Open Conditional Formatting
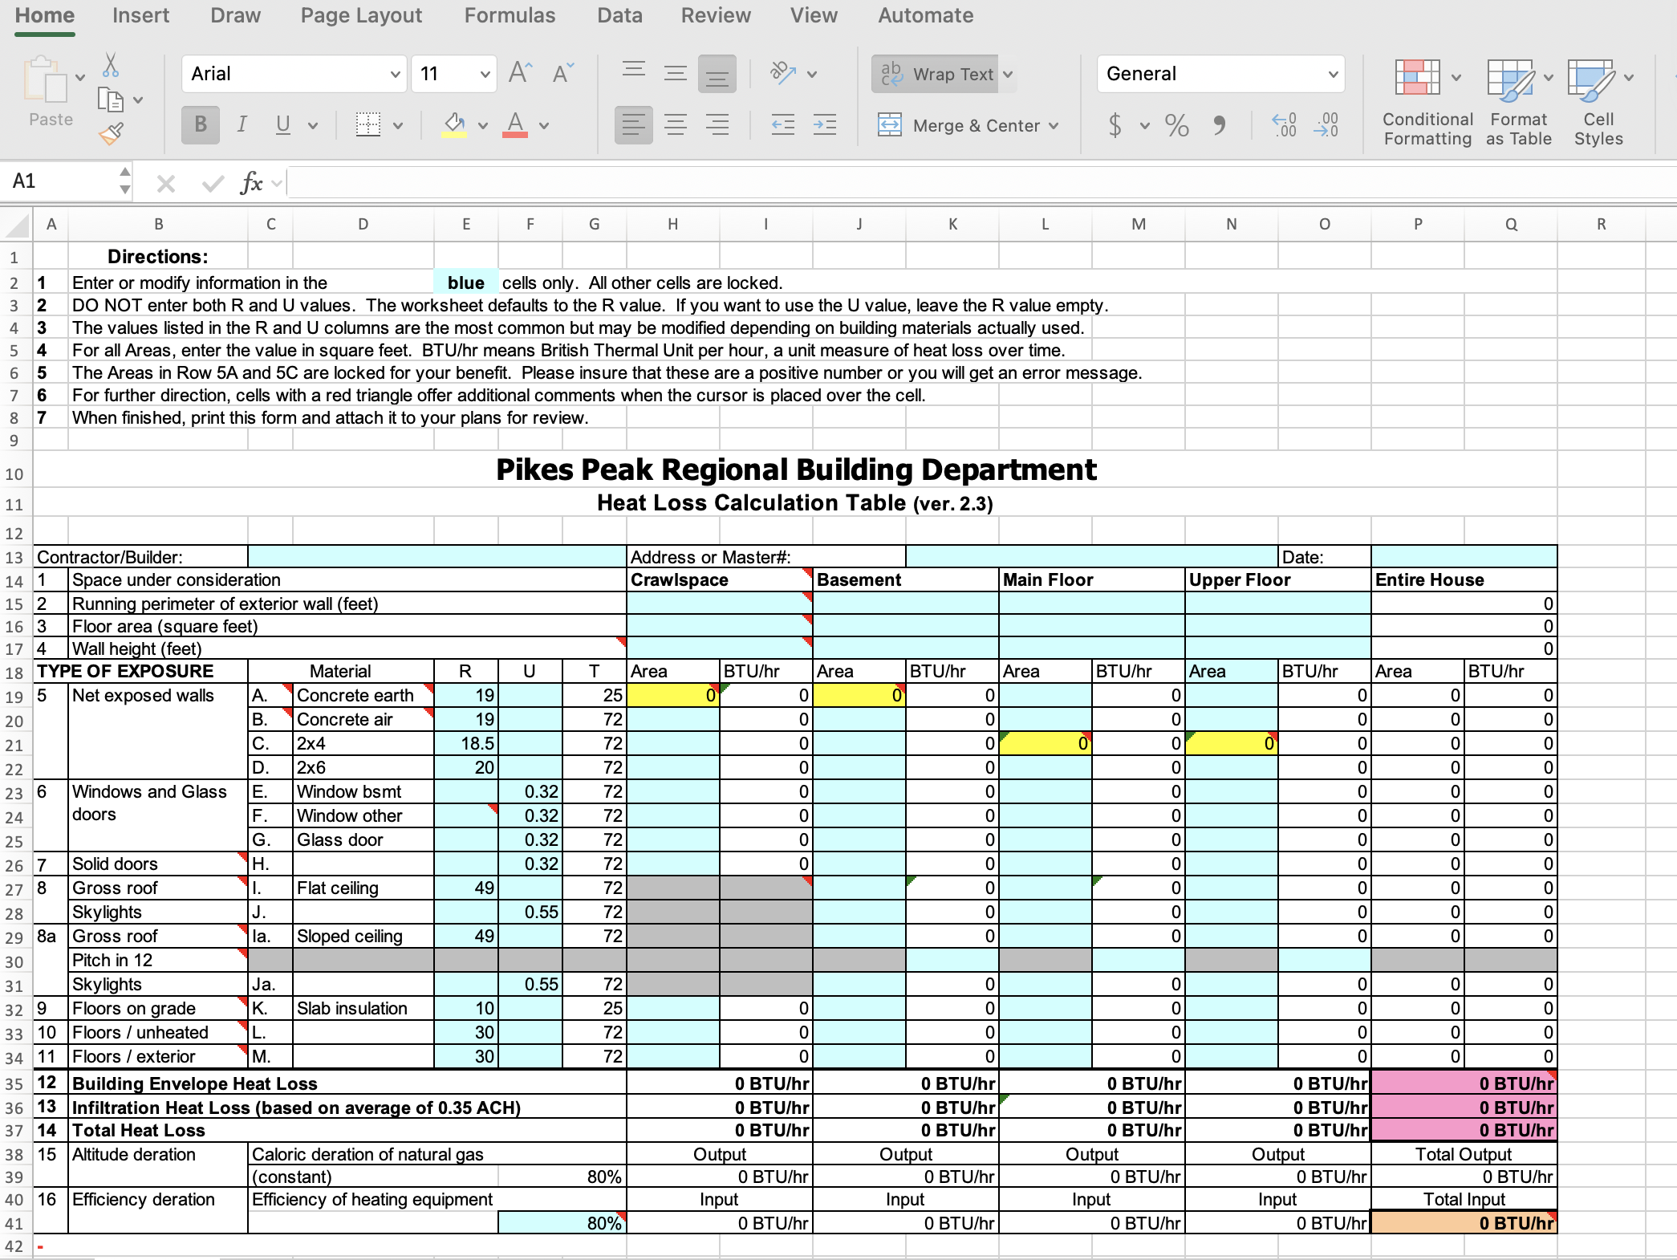 click(x=1427, y=103)
